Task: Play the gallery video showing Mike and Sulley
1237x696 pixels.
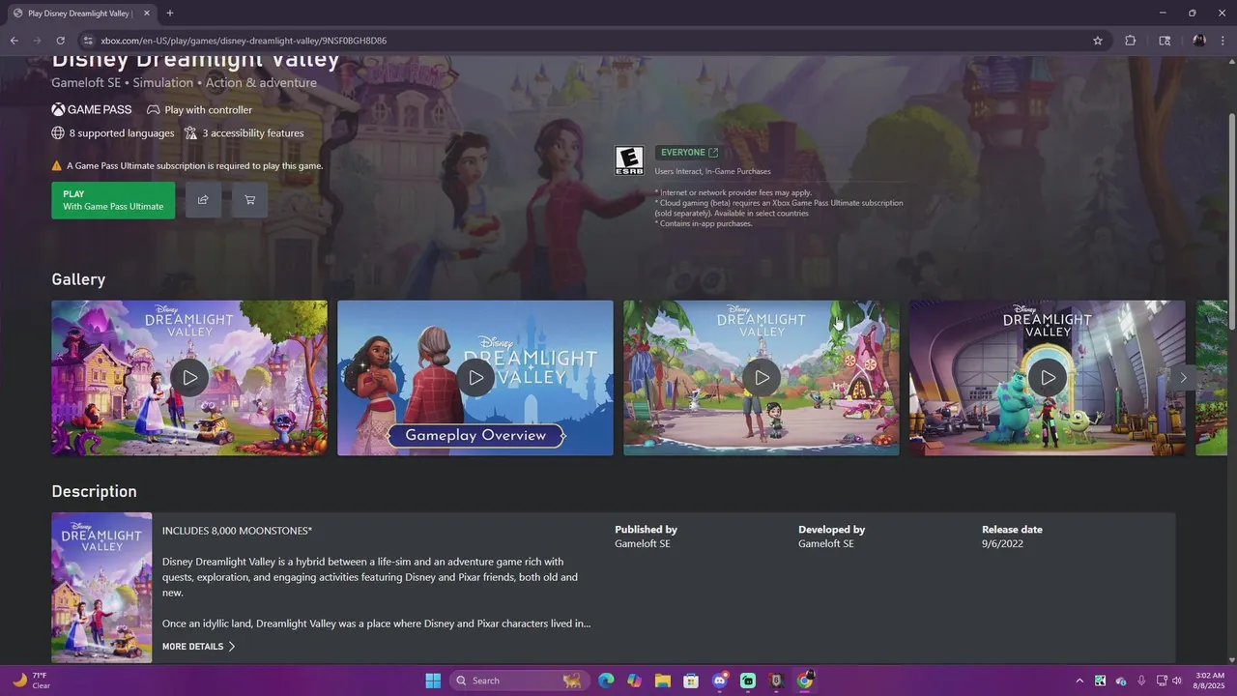Action: coord(1048,378)
